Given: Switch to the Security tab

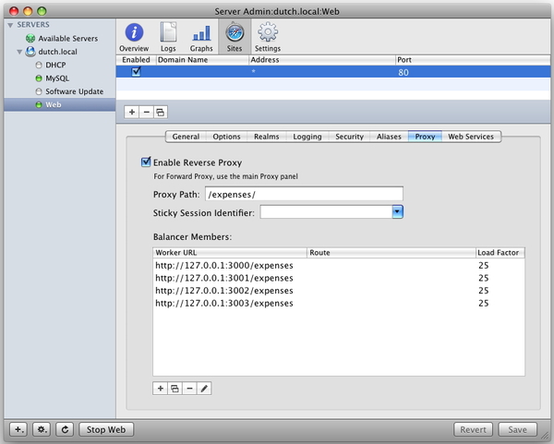Looking at the screenshot, I should click(x=349, y=137).
